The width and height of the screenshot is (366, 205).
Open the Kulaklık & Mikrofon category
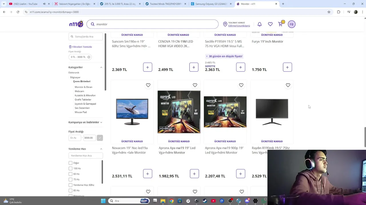tap(85, 95)
